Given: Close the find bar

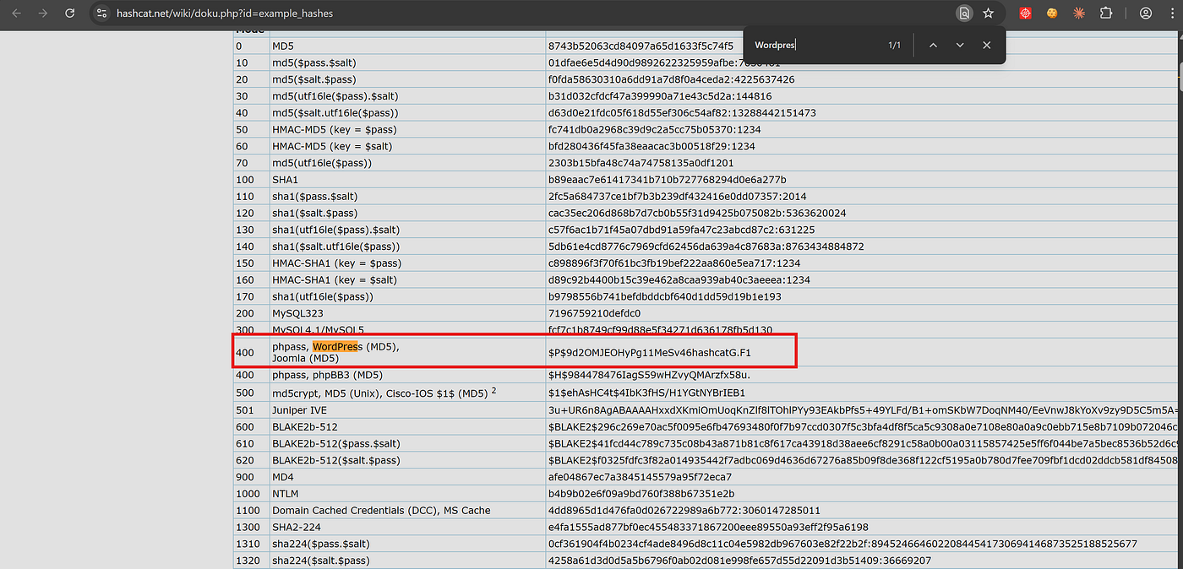Looking at the screenshot, I should (986, 46).
